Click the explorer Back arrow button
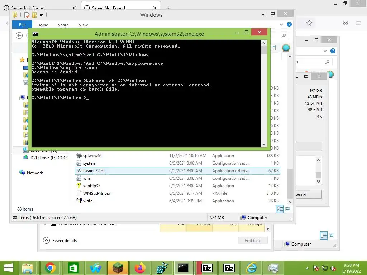This screenshot has width=367, height=275. tap(19, 35)
